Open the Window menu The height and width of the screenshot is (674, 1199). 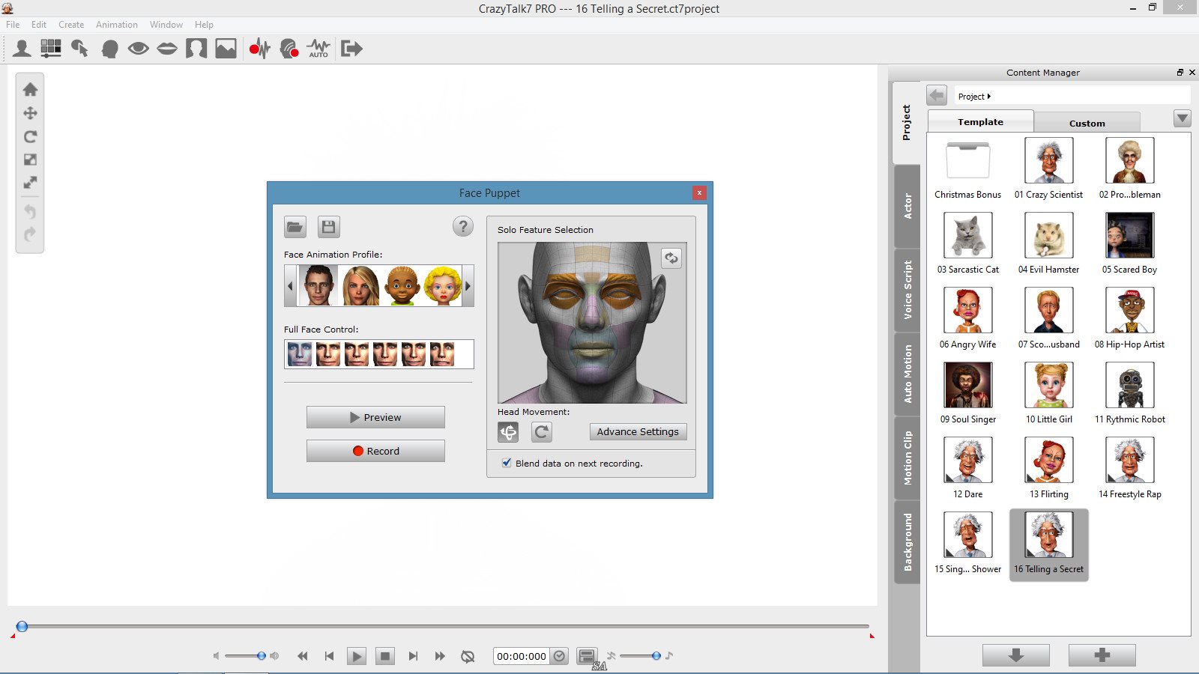point(166,25)
